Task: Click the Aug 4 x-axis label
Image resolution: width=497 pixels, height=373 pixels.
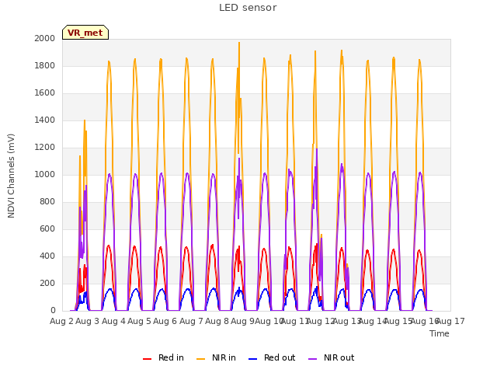Action: click(113, 321)
